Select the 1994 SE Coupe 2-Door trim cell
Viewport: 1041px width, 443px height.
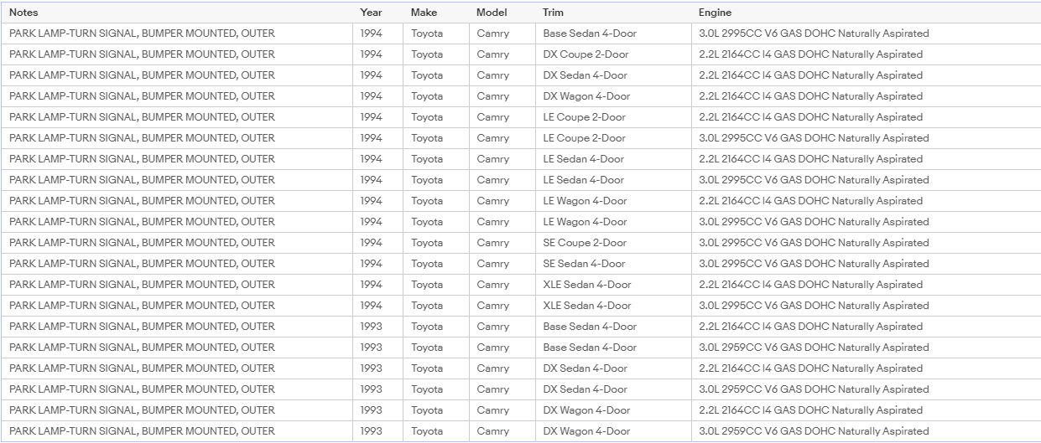point(613,243)
